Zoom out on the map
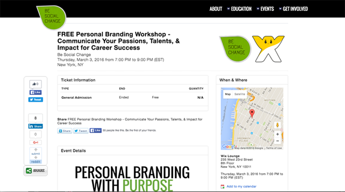 (x=277, y=141)
